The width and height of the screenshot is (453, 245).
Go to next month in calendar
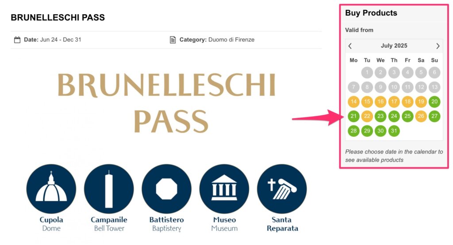[438, 46]
